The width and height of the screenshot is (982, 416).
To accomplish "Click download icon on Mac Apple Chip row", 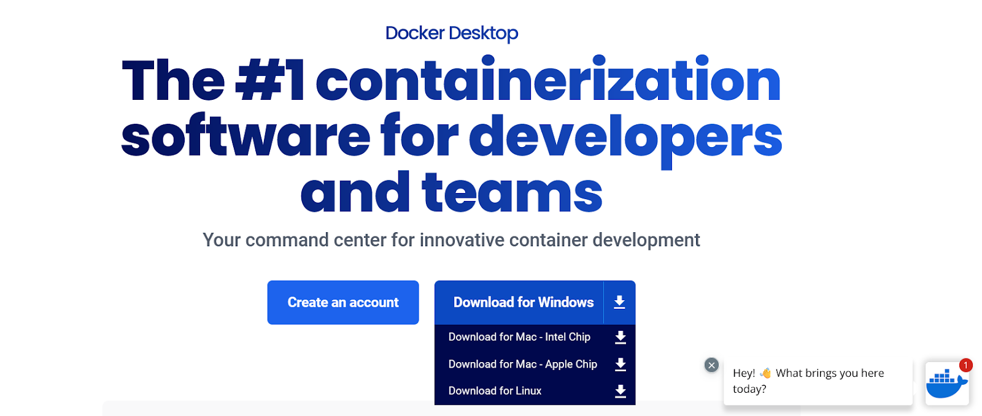I will [621, 365].
